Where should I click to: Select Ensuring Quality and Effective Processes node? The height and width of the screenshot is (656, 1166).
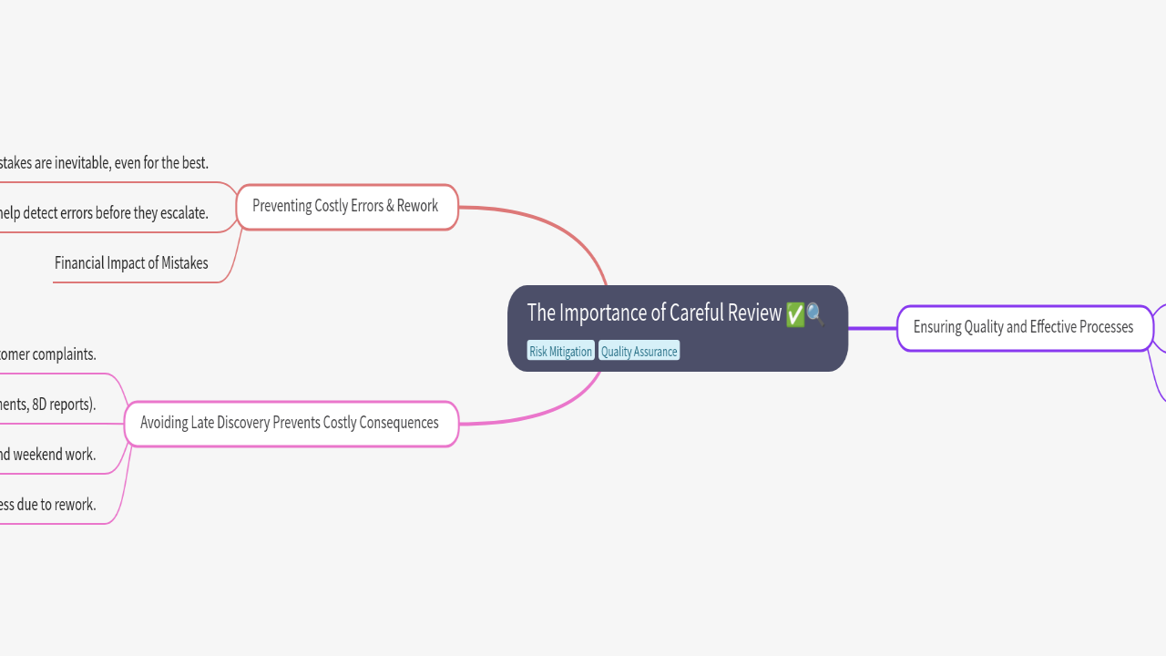click(x=1023, y=328)
